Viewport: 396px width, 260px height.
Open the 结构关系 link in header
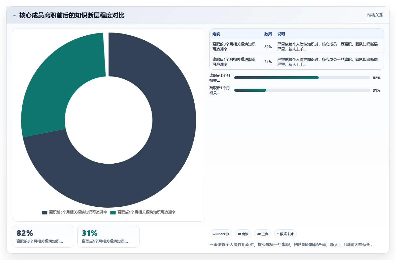point(375,15)
